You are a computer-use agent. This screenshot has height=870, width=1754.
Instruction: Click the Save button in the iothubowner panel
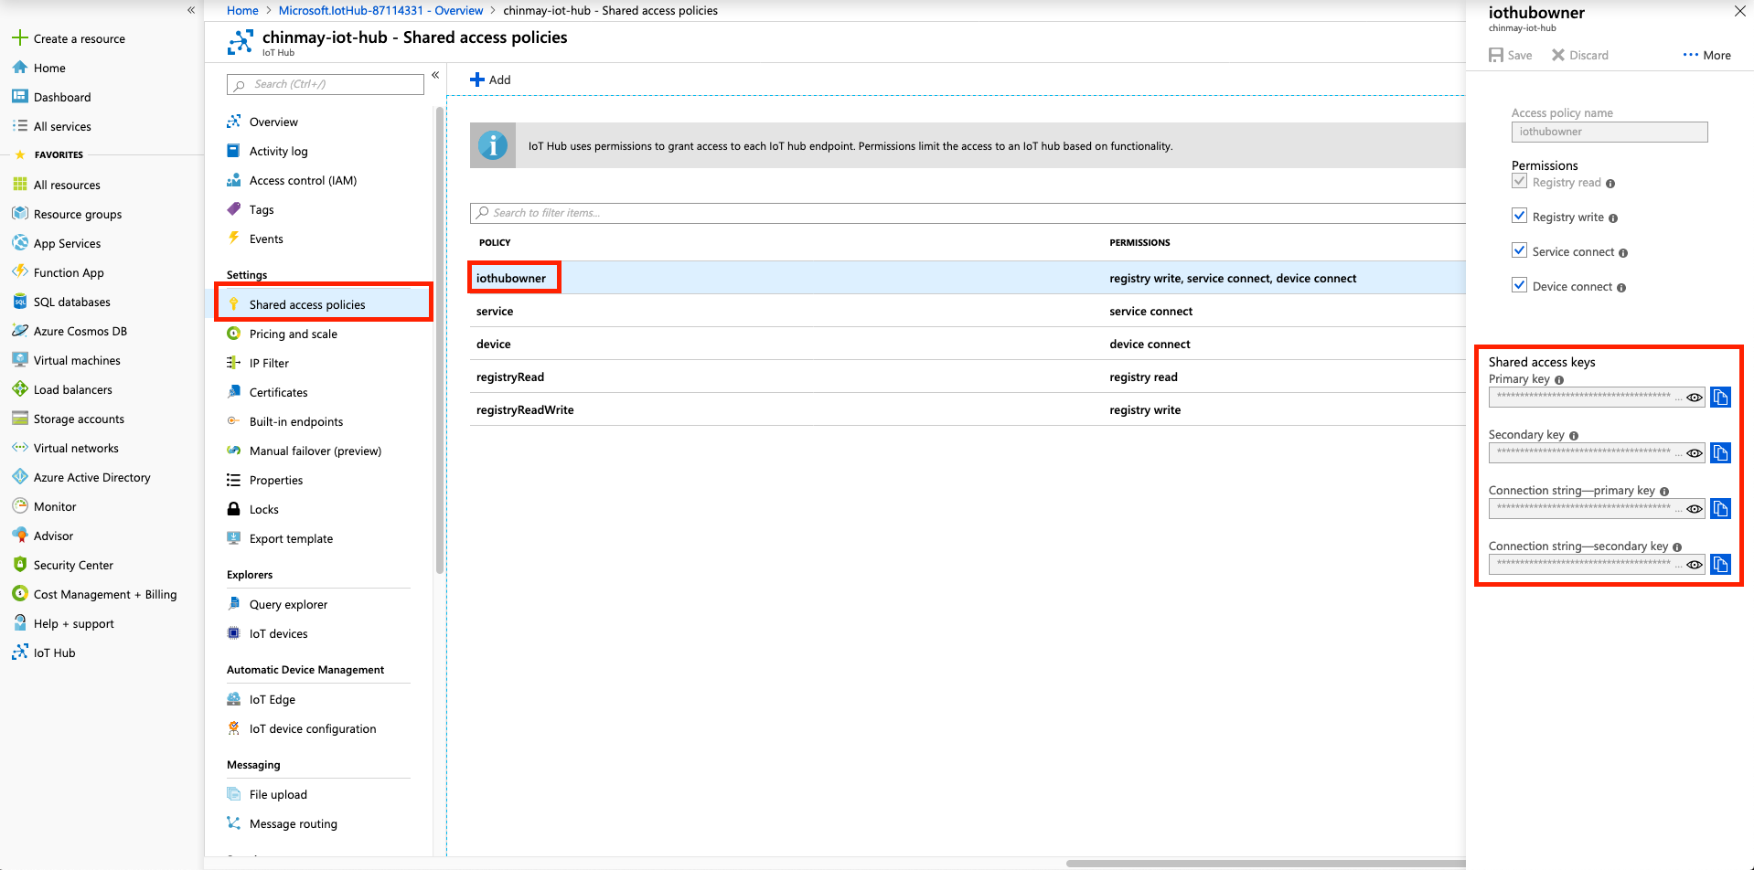[x=1511, y=55]
